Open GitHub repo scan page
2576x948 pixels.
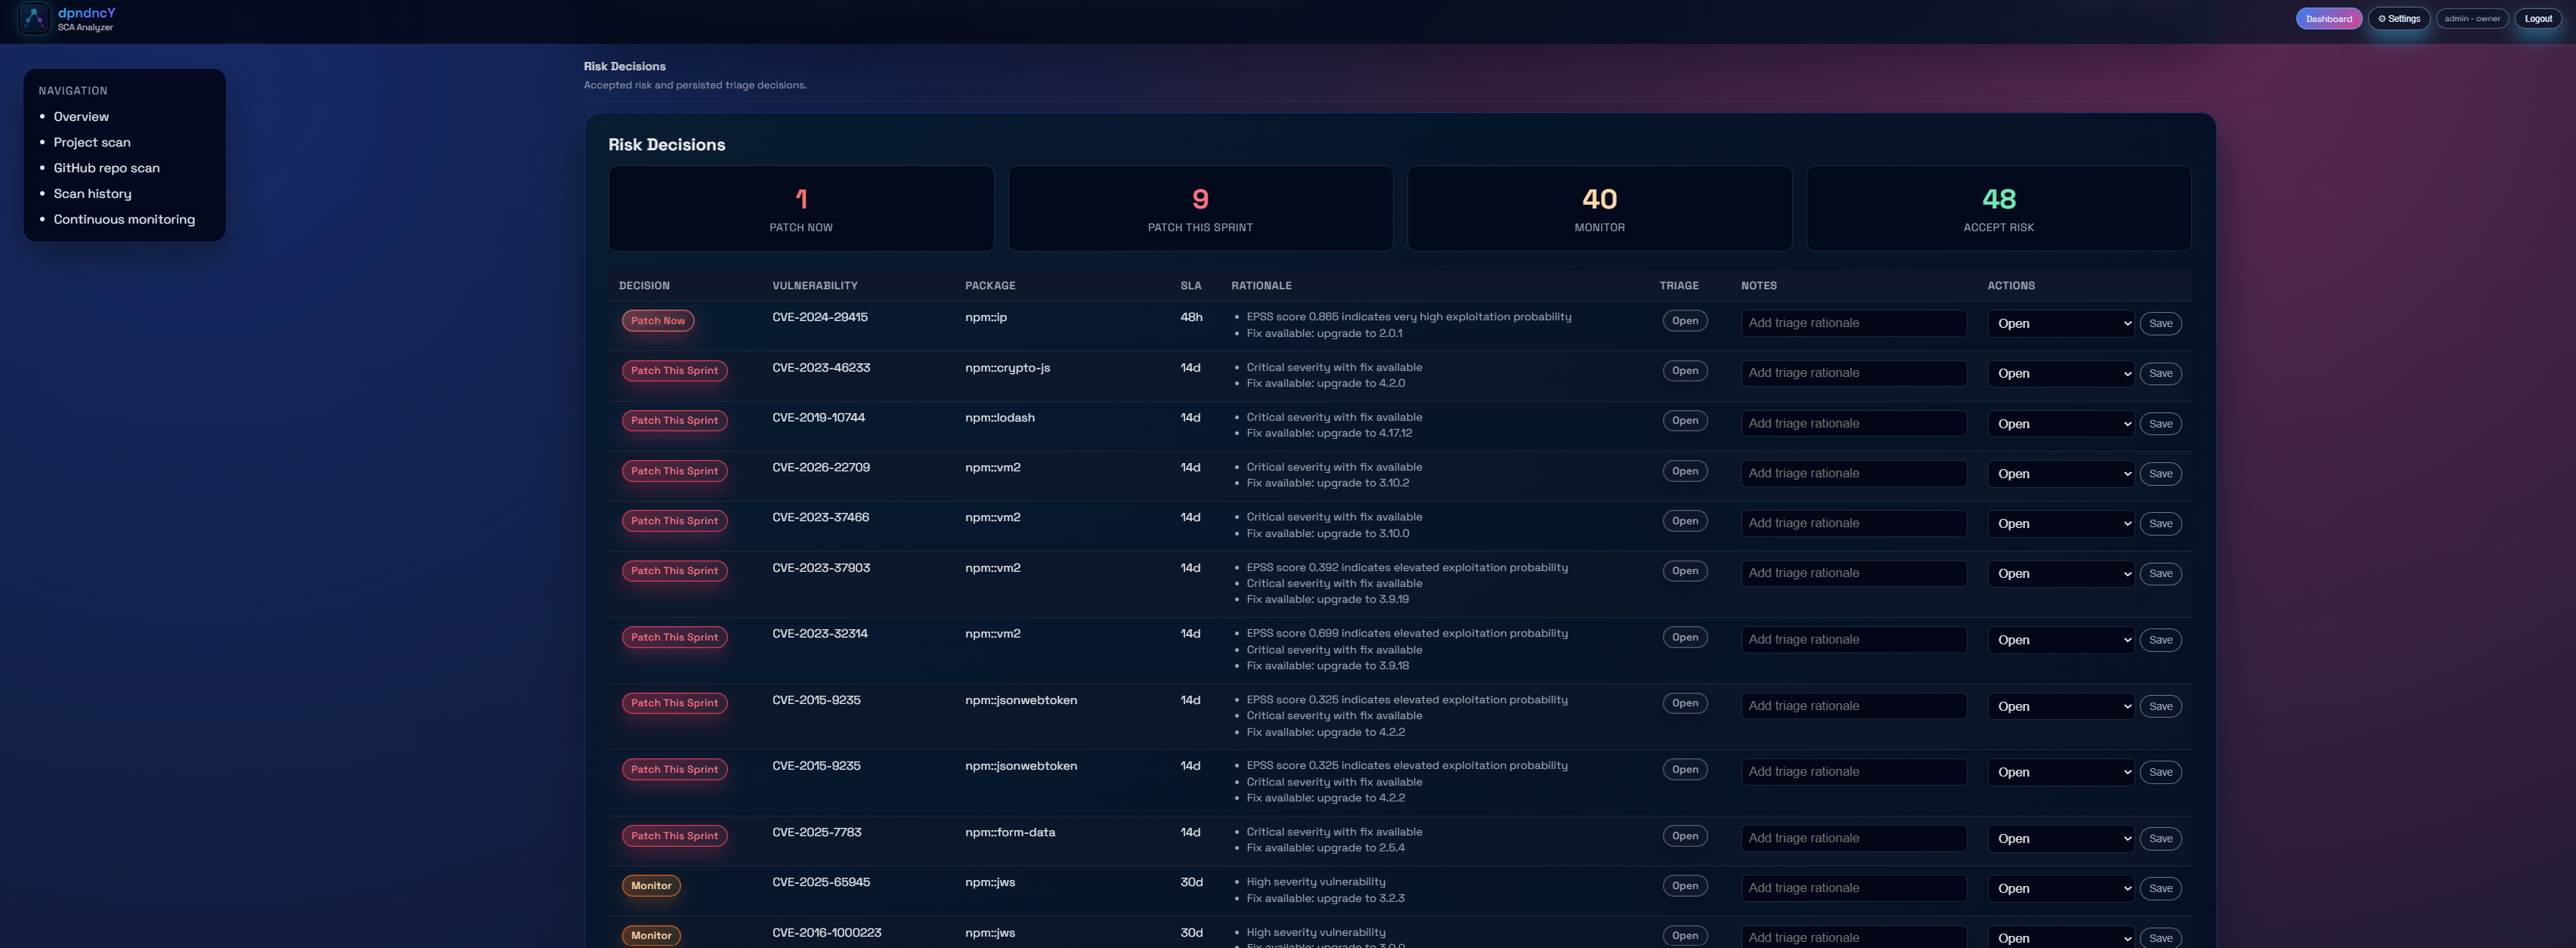click(106, 168)
